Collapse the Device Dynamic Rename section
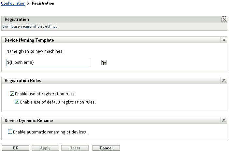This screenshot has height=153, width=229. tap(224, 120)
